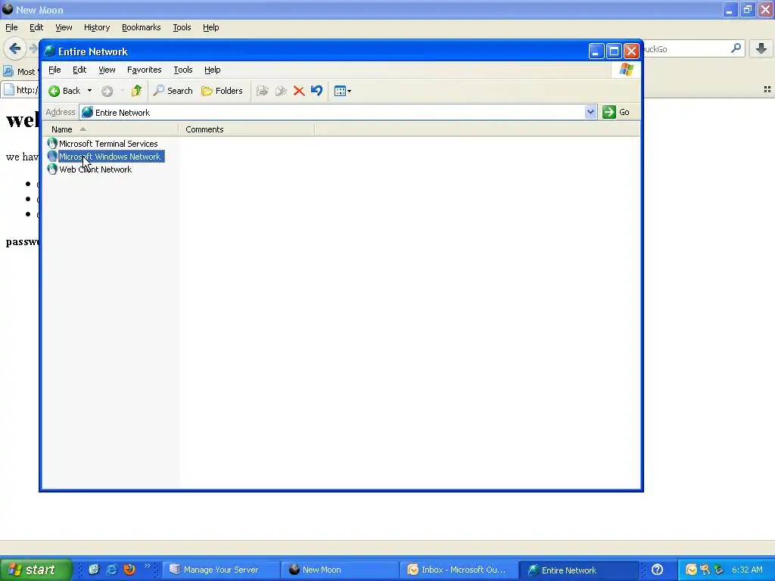This screenshot has height=581, width=775.
Task: Click the Microsoft Terminal Services network icon
Action: 52,143
